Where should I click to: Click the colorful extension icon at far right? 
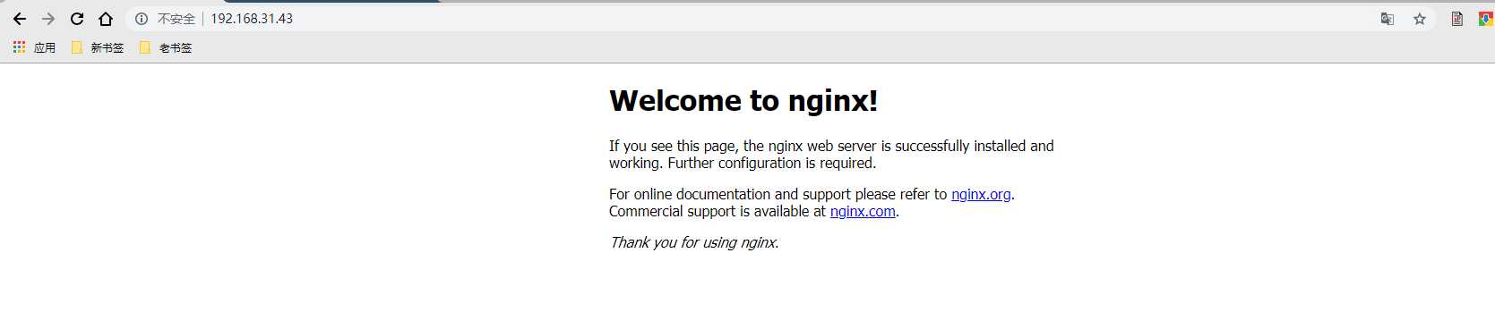[x=1486, y=19]
